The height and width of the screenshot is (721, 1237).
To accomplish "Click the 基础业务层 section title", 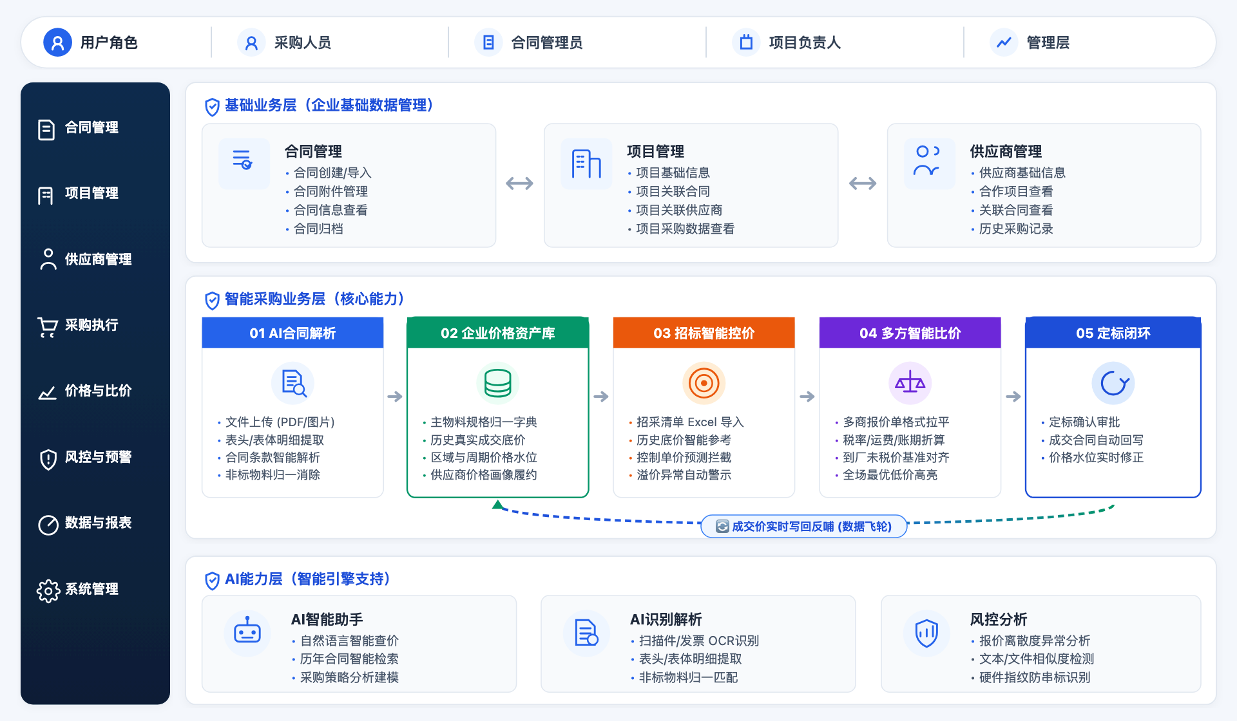I will (329, 106).
